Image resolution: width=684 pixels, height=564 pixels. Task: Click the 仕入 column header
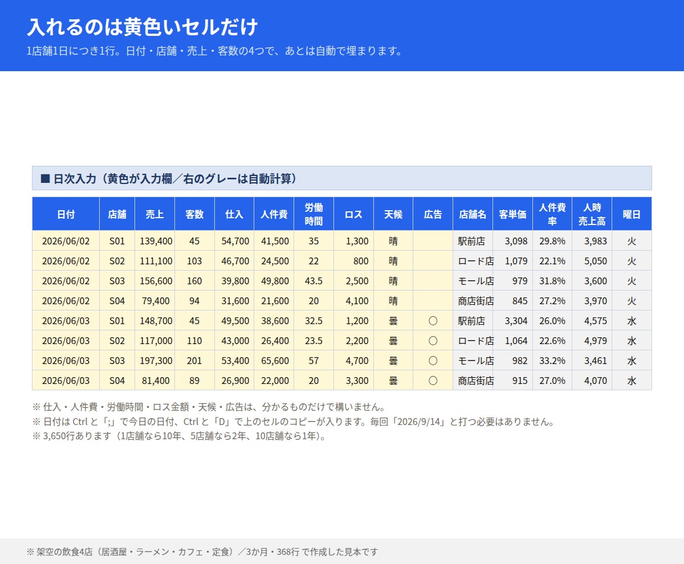(234, 214)
